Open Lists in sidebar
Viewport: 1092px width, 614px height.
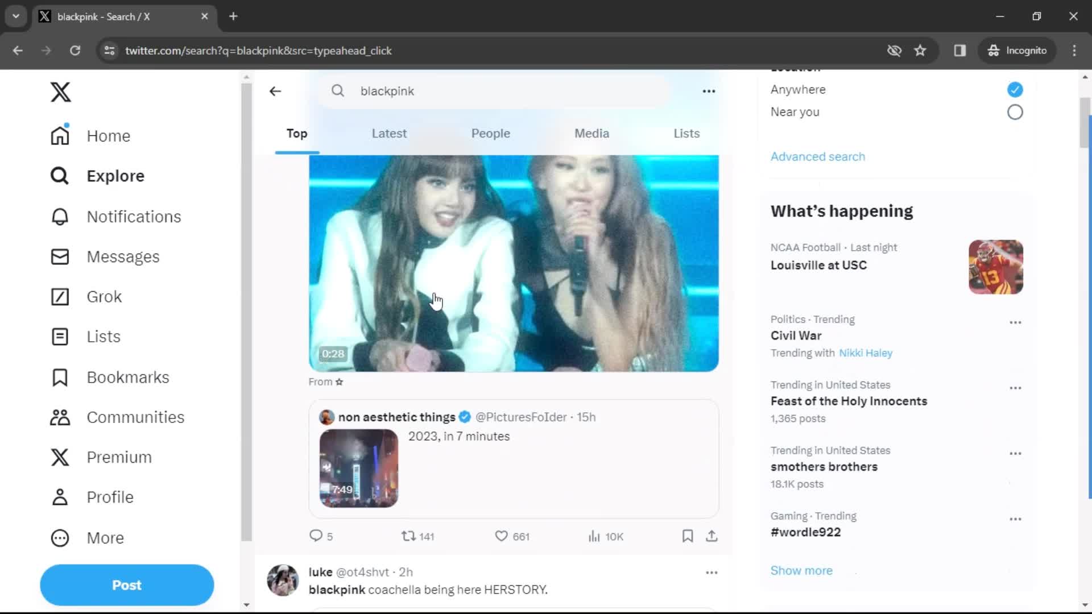[85, 337]
